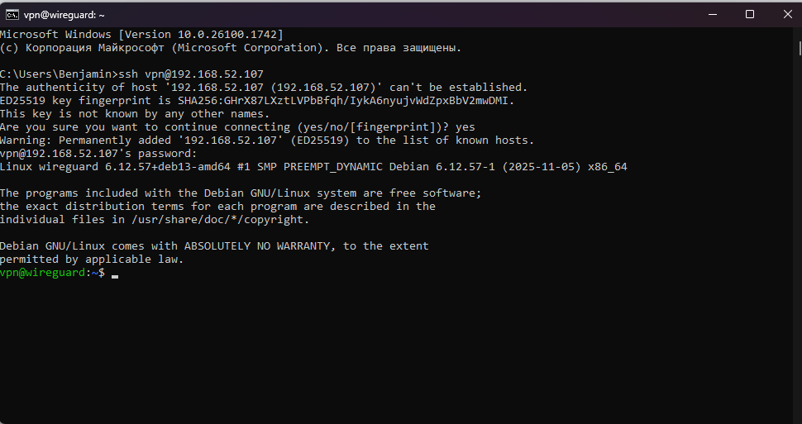Image resolution: width=802 pixels, height=424 pixels.
Task: Click the empty terminal area below the prompt
Action: (x=397, y=347)
